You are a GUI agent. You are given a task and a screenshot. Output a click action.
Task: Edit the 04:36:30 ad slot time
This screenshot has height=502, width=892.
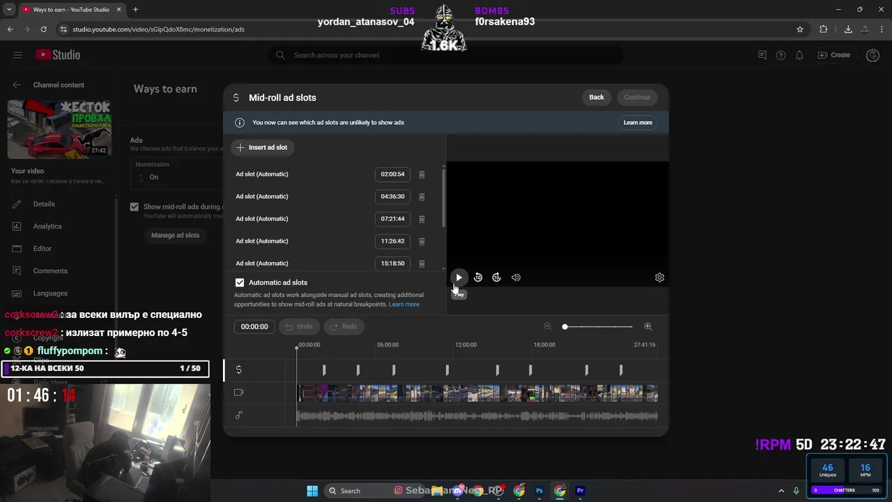[x=392, y=197]
